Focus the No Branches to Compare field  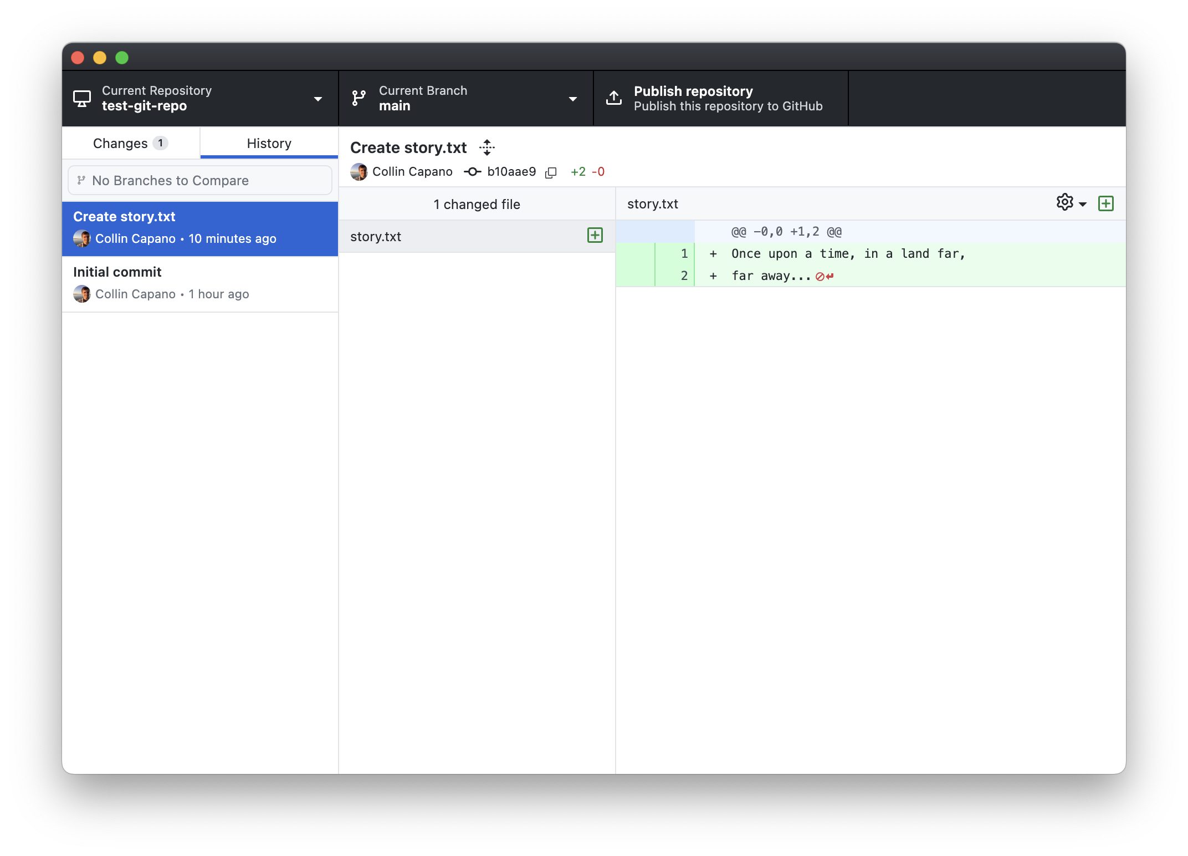click(200, 180)
